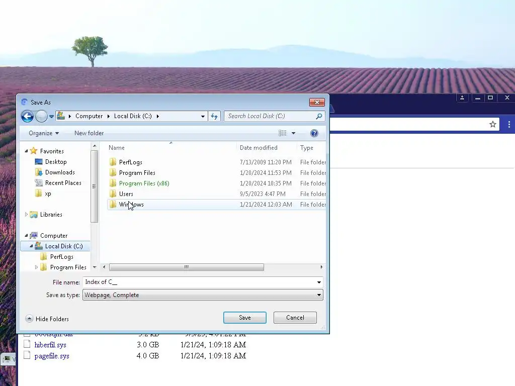Click the Cancel button
515x386 pixels.
(295, 318)
